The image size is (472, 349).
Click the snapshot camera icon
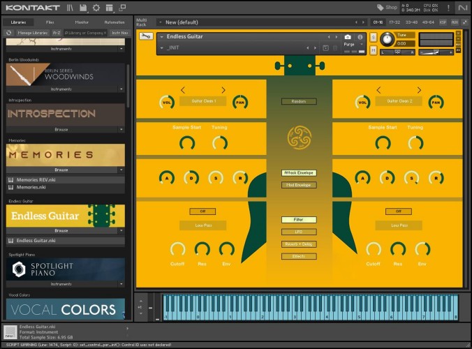click(348, 37)
